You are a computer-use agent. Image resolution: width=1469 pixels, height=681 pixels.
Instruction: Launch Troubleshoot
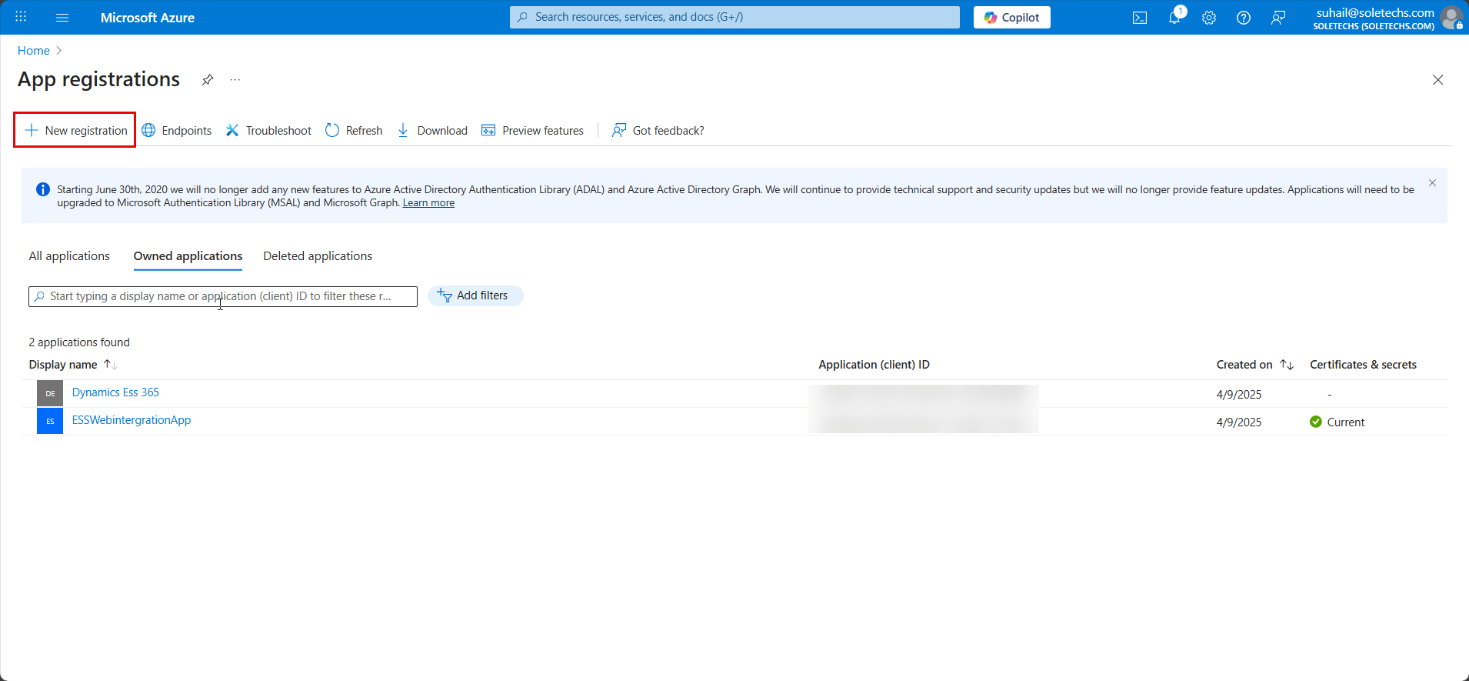coord(268,131)
